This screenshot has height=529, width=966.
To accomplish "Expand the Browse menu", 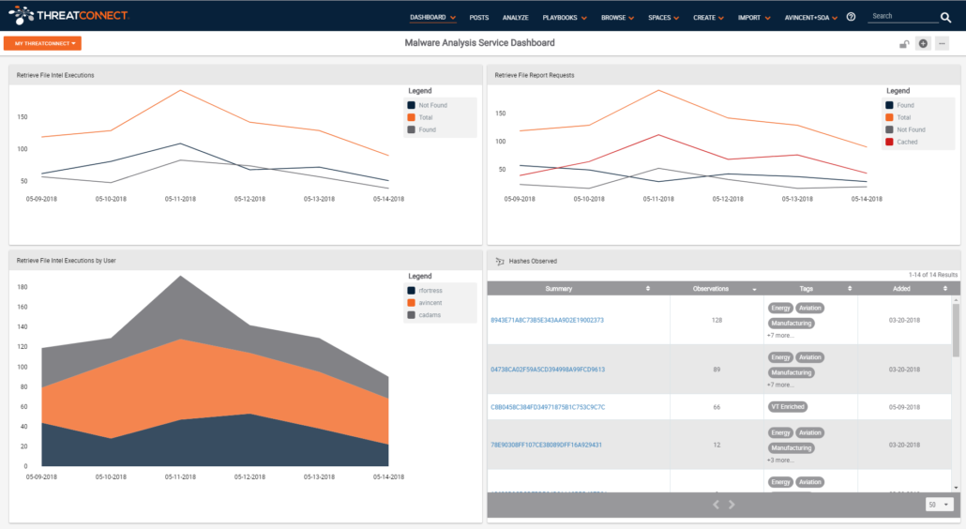I will pyautogui.click(x=617, y=18).
